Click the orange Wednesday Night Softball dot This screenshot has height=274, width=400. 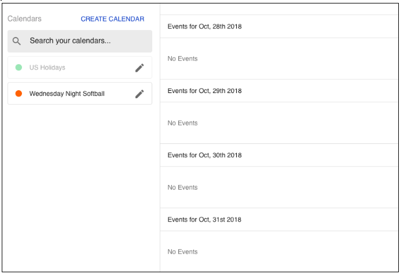coord(19,94)
